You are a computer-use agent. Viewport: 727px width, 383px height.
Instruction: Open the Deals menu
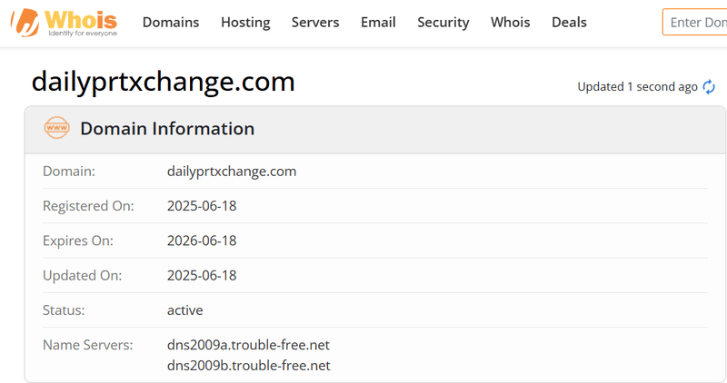point(569,22)
